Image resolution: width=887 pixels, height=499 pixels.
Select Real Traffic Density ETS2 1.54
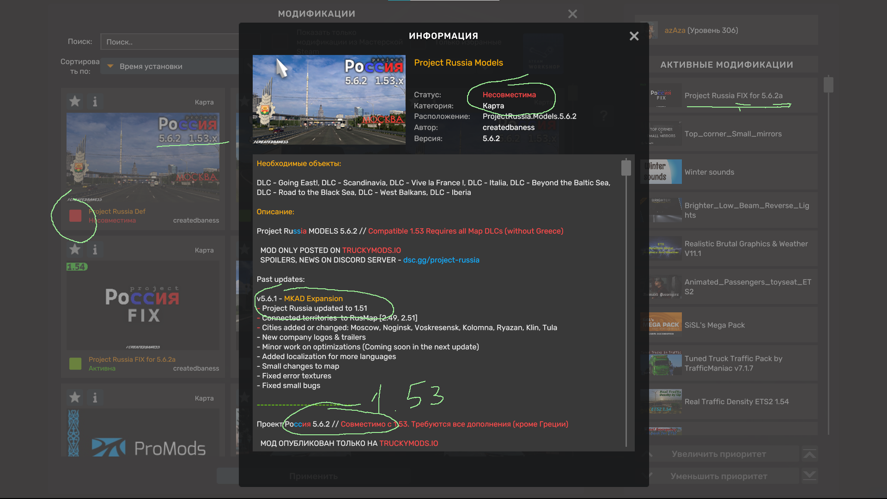(729, 402)
